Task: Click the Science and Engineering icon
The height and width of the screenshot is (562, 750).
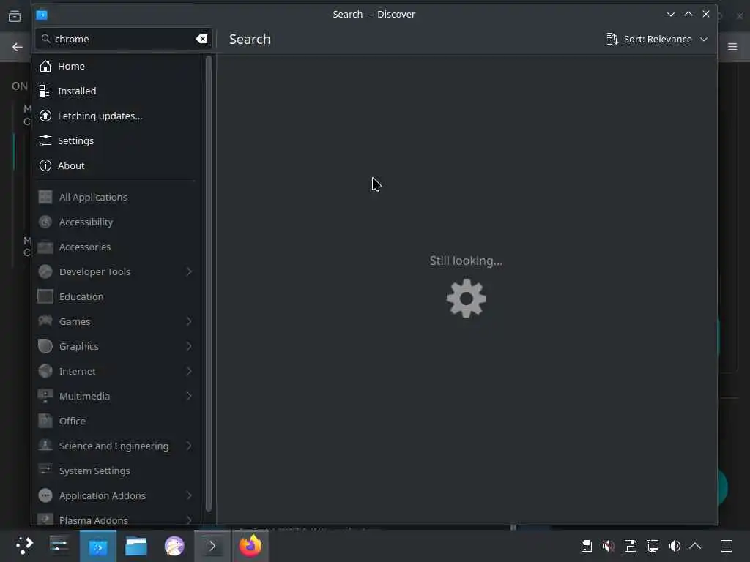Action: coord(45,446)
